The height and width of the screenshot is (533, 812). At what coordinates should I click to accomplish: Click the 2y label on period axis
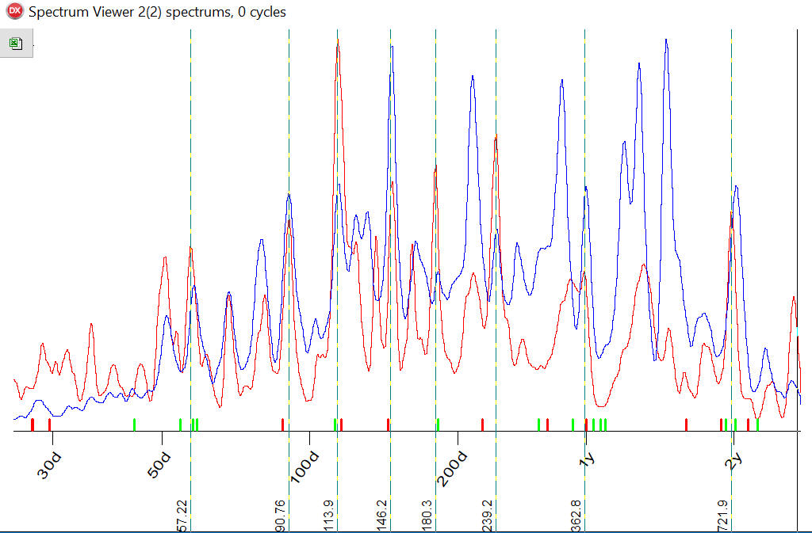click(x=733, y=459)
